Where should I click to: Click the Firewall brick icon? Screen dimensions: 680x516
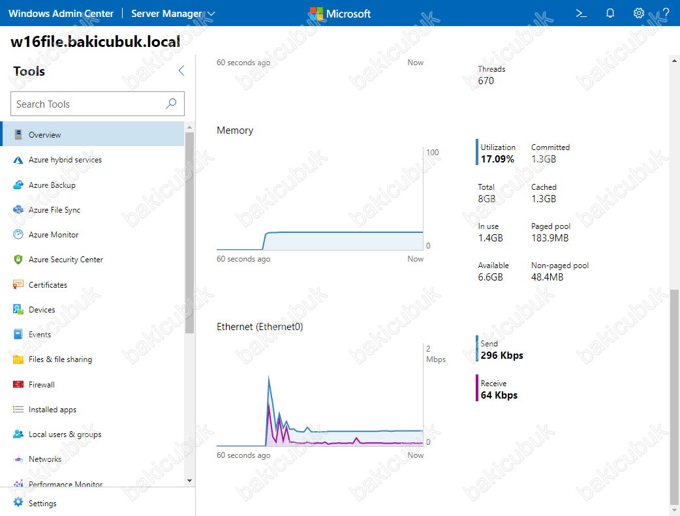[18, 384]
